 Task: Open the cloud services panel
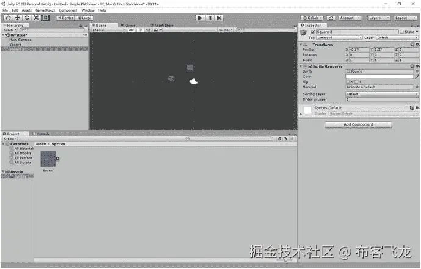[331, 18]
